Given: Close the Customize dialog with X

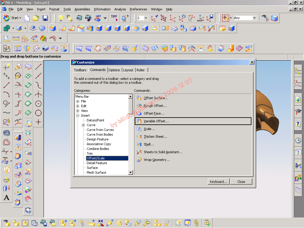Looking at the screenshot, I should pyautogui.click(x=252, y=62).
